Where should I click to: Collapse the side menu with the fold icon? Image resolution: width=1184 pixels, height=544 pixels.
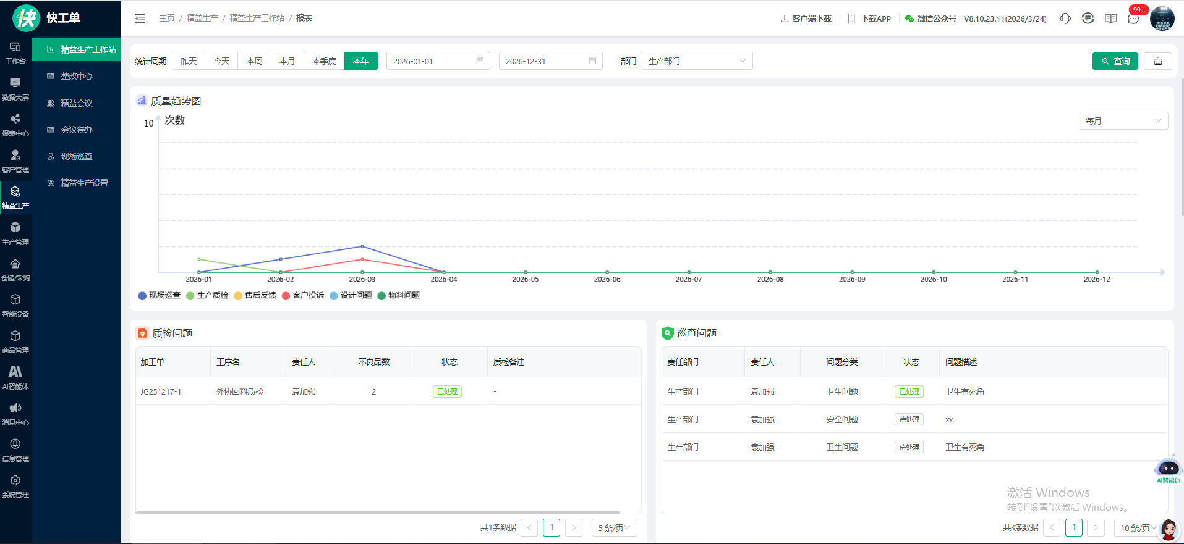point(140,19)
